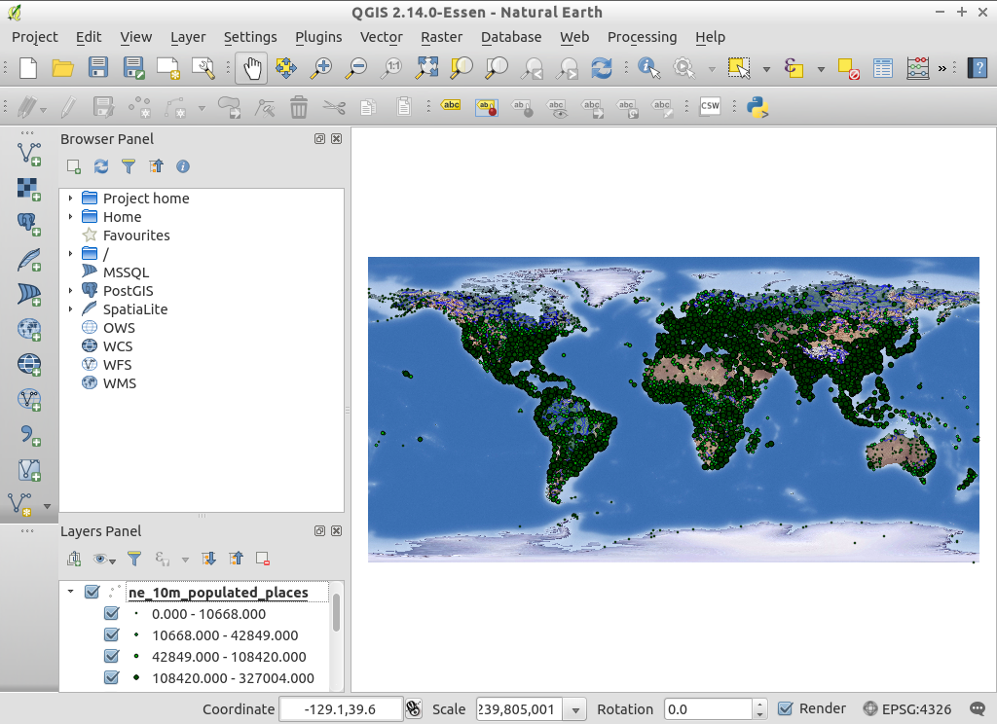Open the Select Features tool dropdown arrow
Viewport: 997px width, 724px height.
pos(767,69)
